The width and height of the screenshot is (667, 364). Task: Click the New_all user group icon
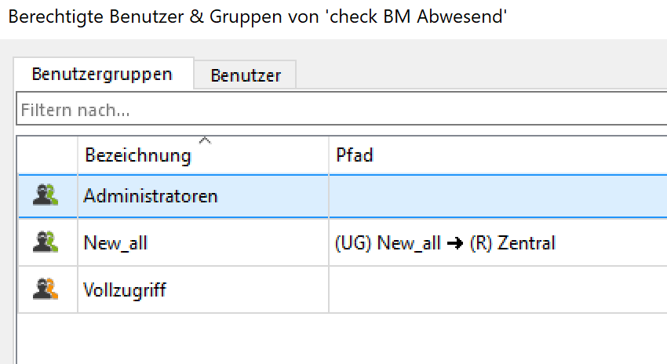pyautogui.click(x=46, y=242)
